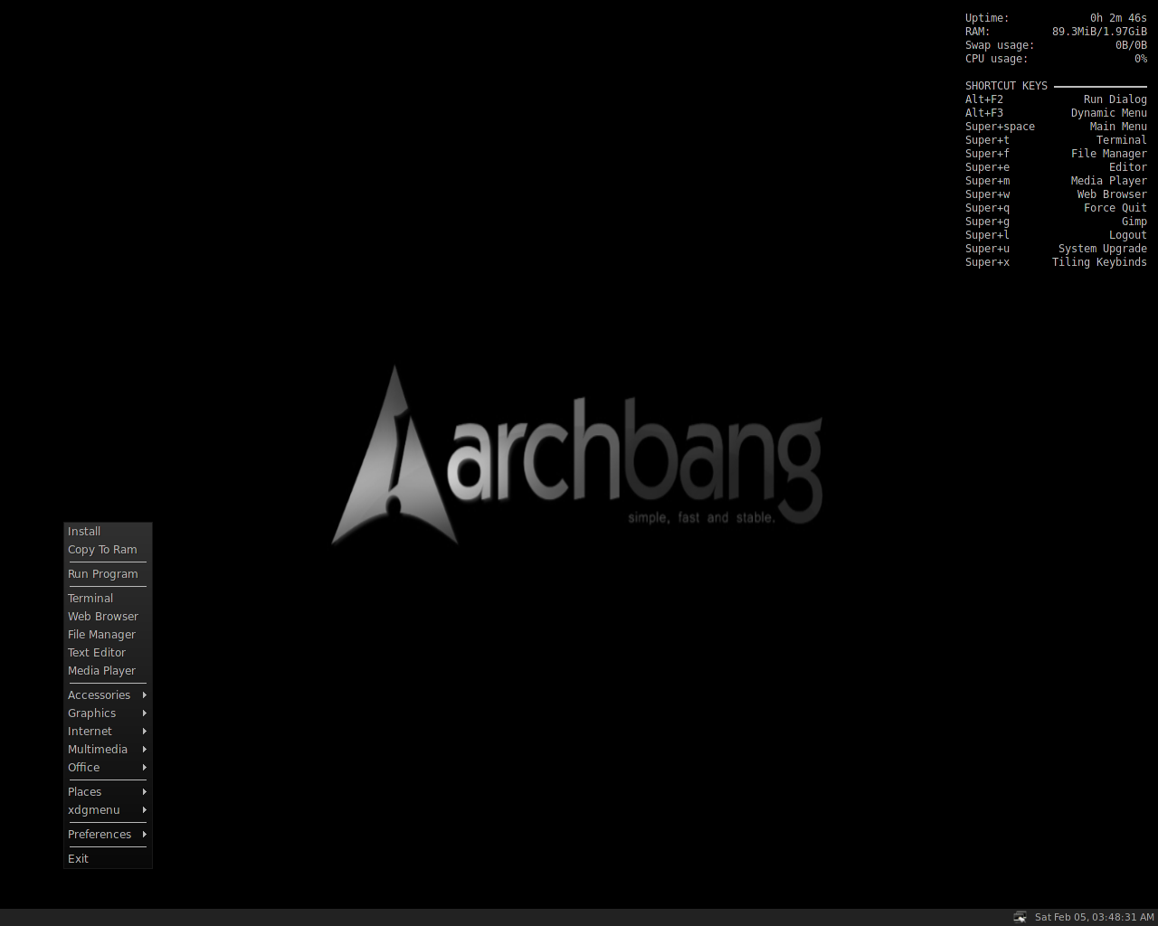Select Install from the menu
The width and height of the screenshot is (1158, 926).
click(108, 532)
